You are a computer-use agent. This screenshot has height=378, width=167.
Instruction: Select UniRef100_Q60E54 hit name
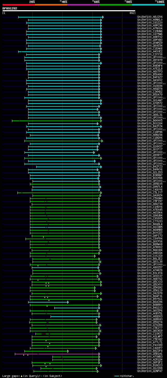(150, 46)
